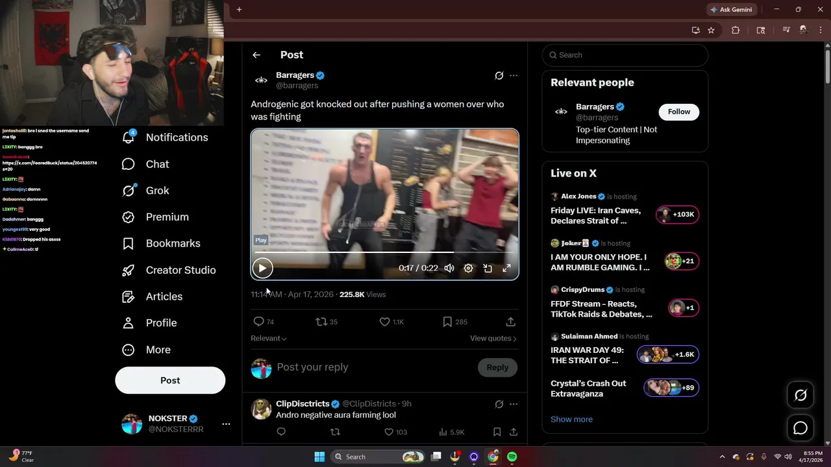Screen dimensions: 831x467
Task: Open IRAN WAR DAY 49 broadcast
Action: click(x=625, y=349)
